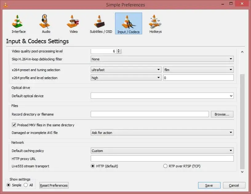This screenshot has width=251, height=194.
Task: Open Skip H.264 in-loop deblocking filter dropdown
Action: tap(162, 59)
